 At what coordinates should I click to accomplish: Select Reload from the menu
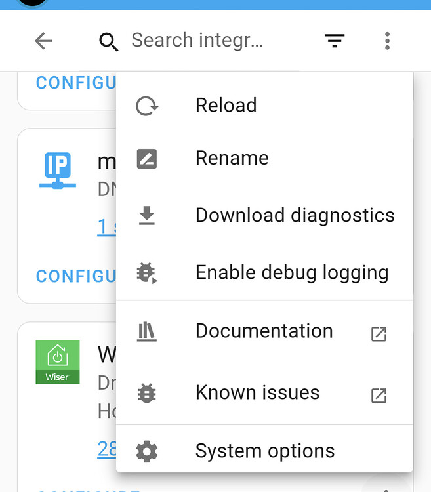click(264, 105)
